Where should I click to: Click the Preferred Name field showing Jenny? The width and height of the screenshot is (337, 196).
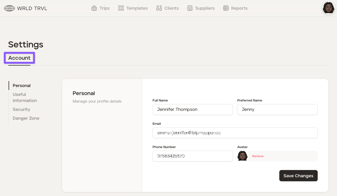click(x=277, y=110)
